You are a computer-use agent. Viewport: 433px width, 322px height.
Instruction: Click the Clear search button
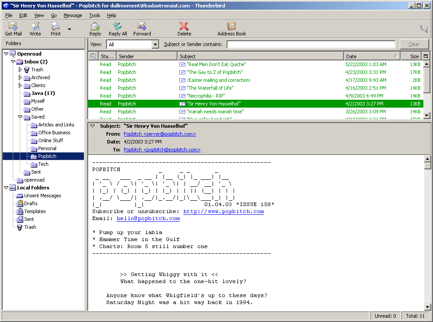coord(414,44)
